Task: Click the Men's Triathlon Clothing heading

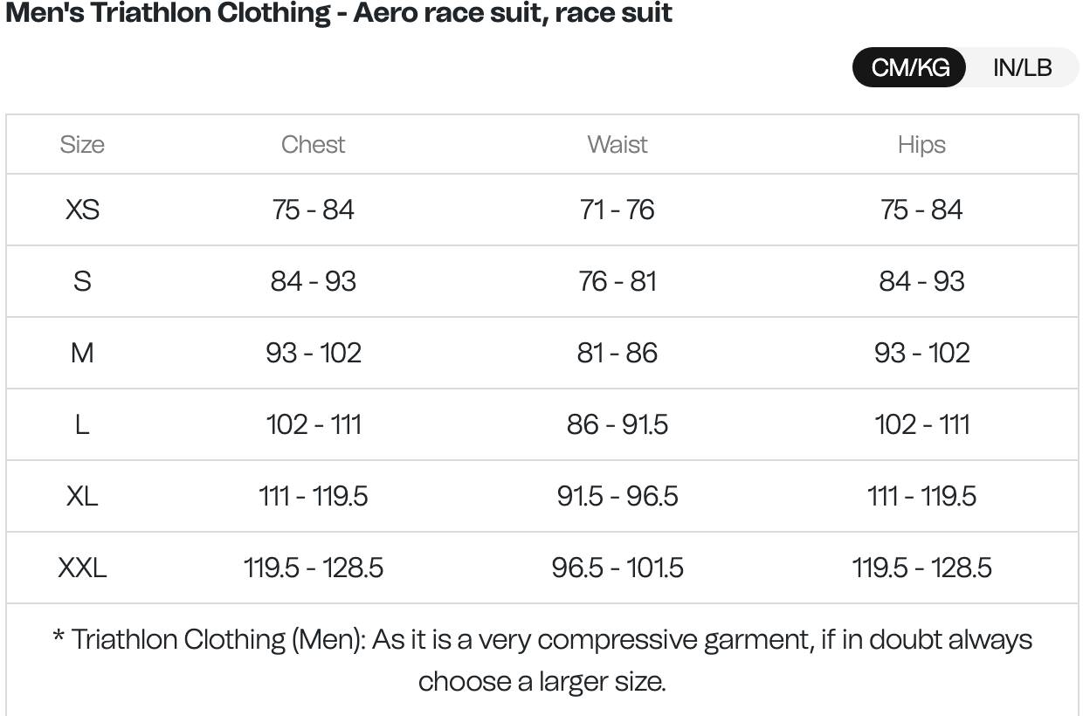Action: point(339,13)
